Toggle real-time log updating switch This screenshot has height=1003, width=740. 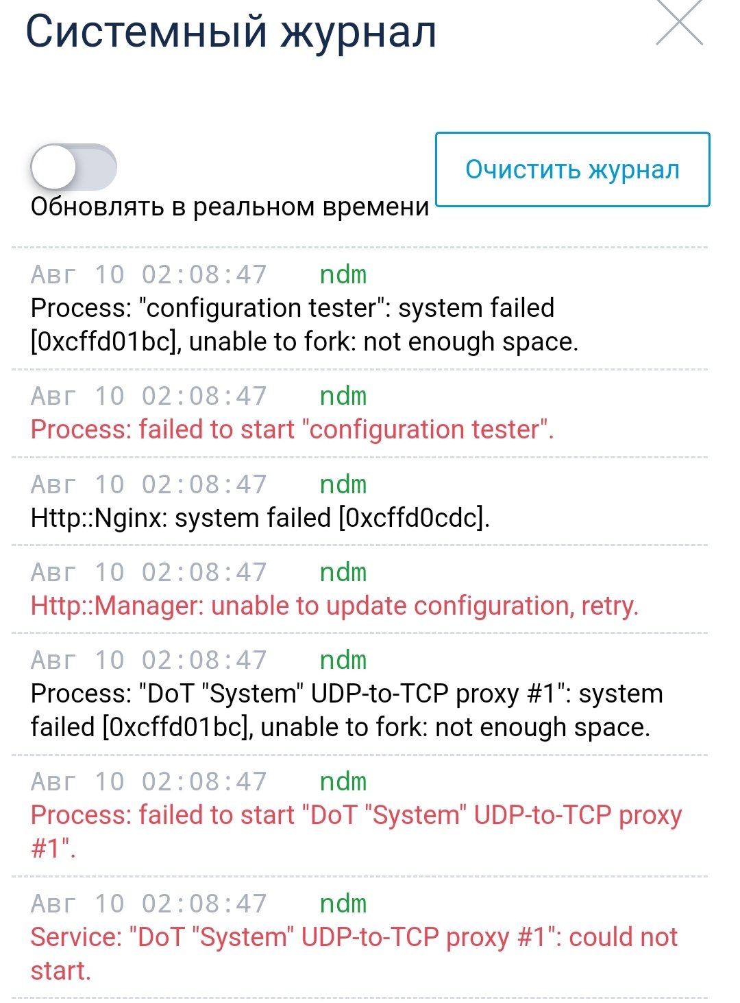[x=74, y=167]
